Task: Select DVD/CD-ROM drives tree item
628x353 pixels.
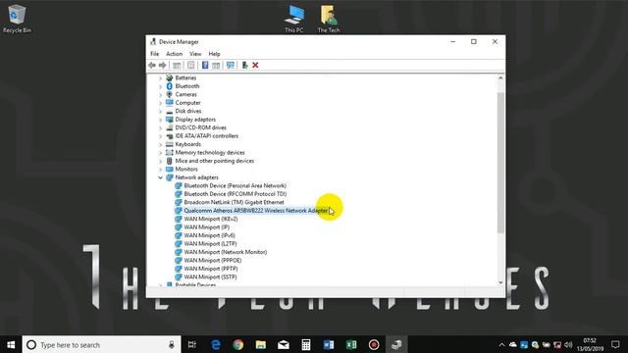Action: (x=200, y=127)
